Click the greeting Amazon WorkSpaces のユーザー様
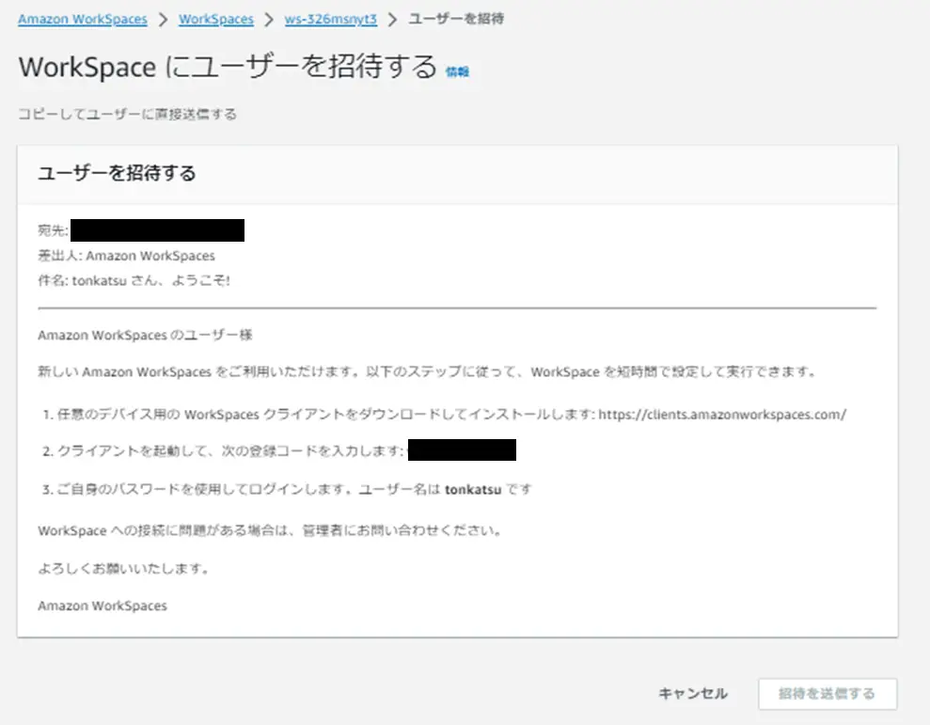 point(146,335)
